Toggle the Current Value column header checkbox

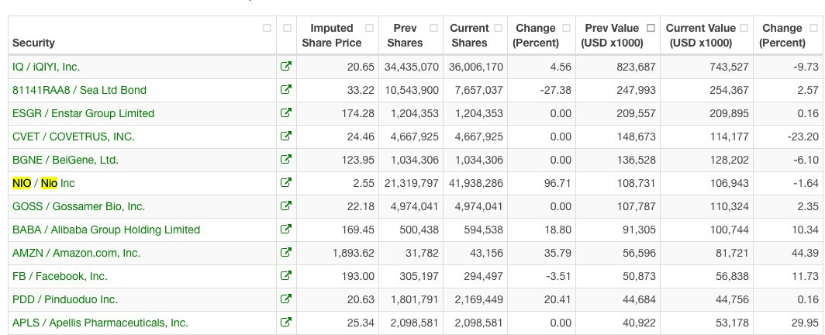[744, 28]
